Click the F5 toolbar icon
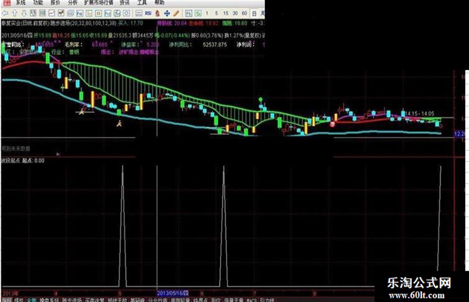Image resolution: width=469 pixels, height=302 pixels. point(189,13)
